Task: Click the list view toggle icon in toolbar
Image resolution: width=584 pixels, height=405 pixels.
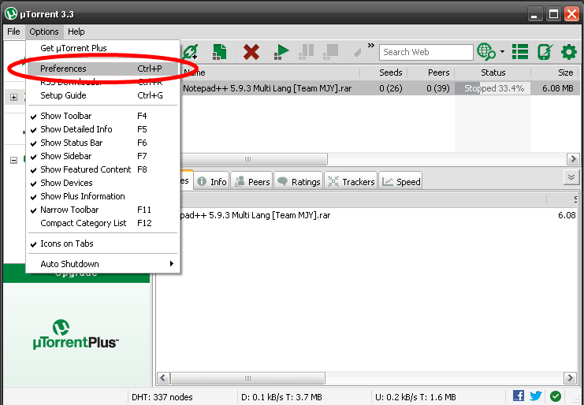Action: pos(520,52)
